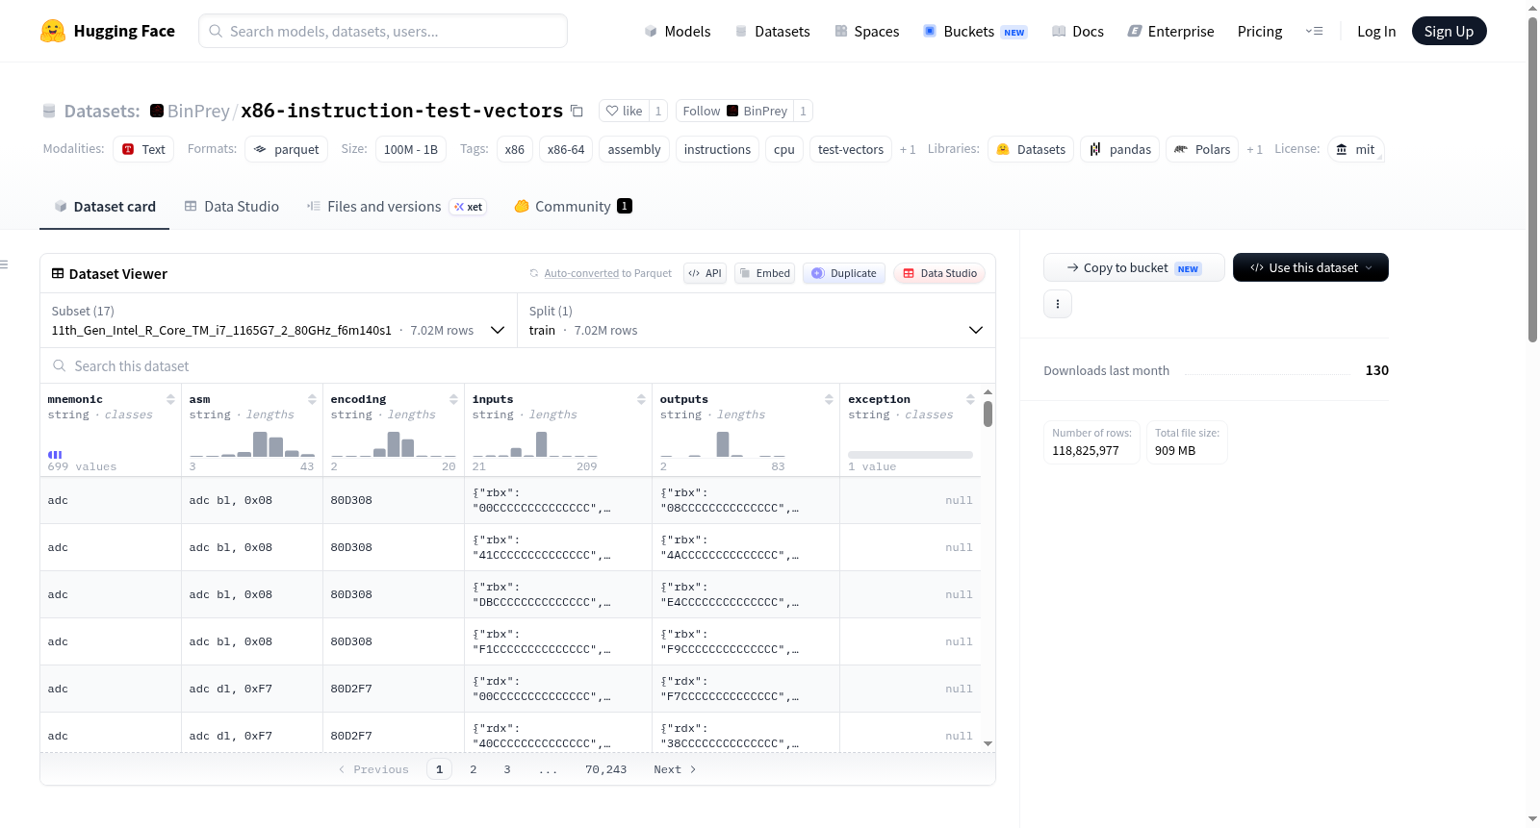Click Copy to bucket button

coord(1134,267)
